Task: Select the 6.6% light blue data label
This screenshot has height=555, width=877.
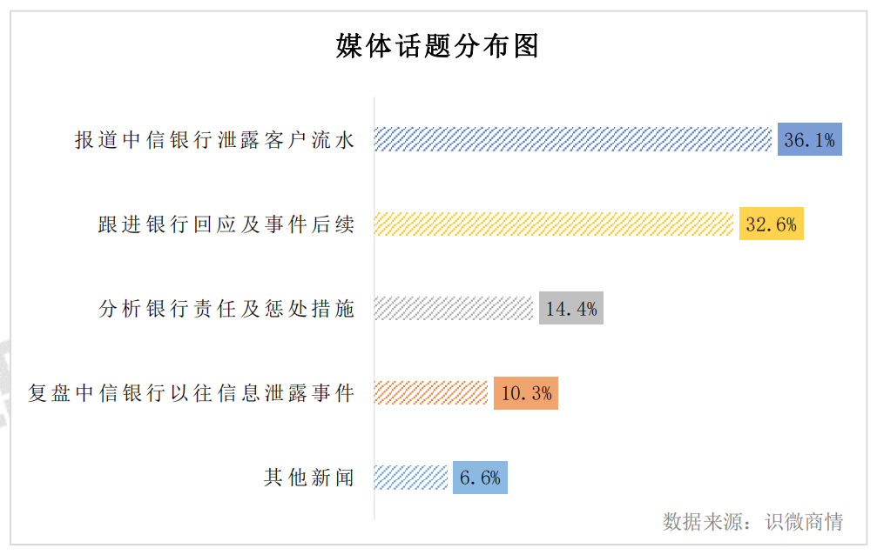Action: pos(480,478)
